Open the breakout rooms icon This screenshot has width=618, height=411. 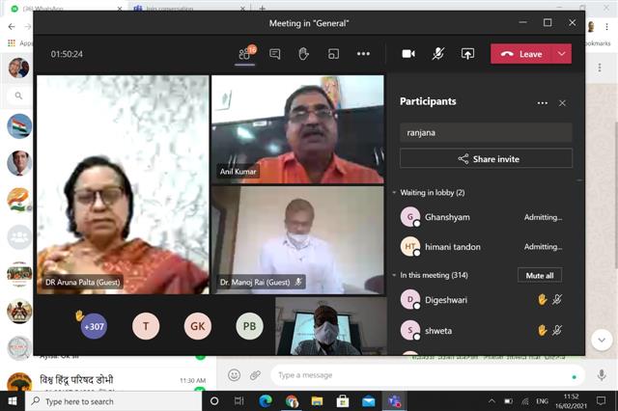click(333, 54)
